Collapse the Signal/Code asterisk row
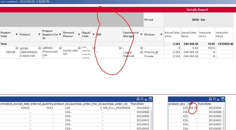The height and width of the screenshot is (130, 236). point(94,48)
